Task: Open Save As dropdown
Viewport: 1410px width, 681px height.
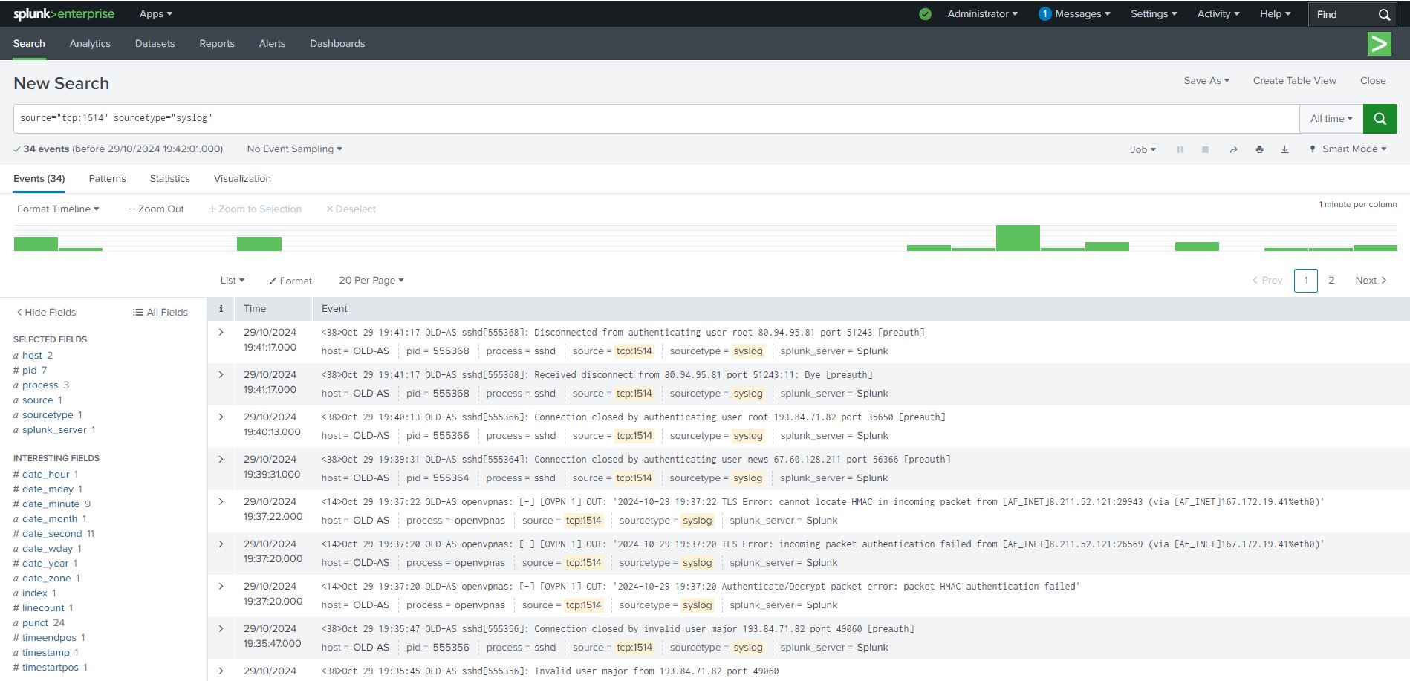Action: 1206,80
